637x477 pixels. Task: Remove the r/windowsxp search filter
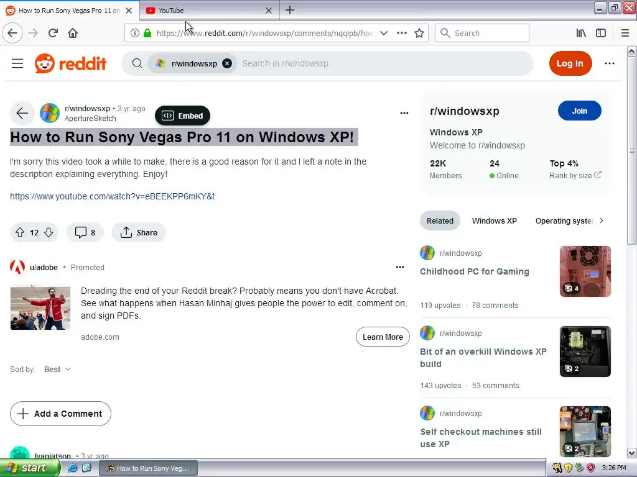click(227, 63)
